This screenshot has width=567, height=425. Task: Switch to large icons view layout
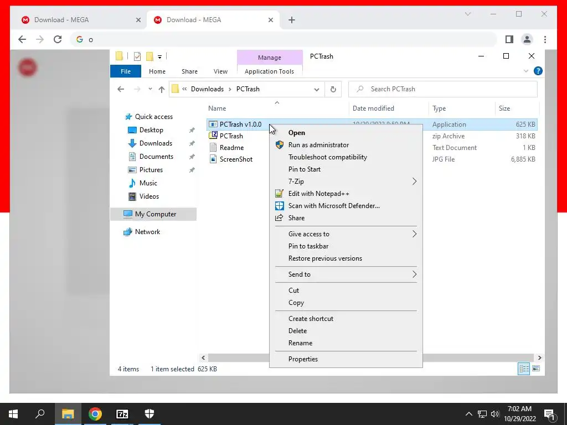click(536, 369)
